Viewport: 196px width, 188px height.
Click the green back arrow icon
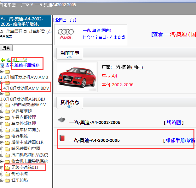pyautogui.click(x=3, y=60)
